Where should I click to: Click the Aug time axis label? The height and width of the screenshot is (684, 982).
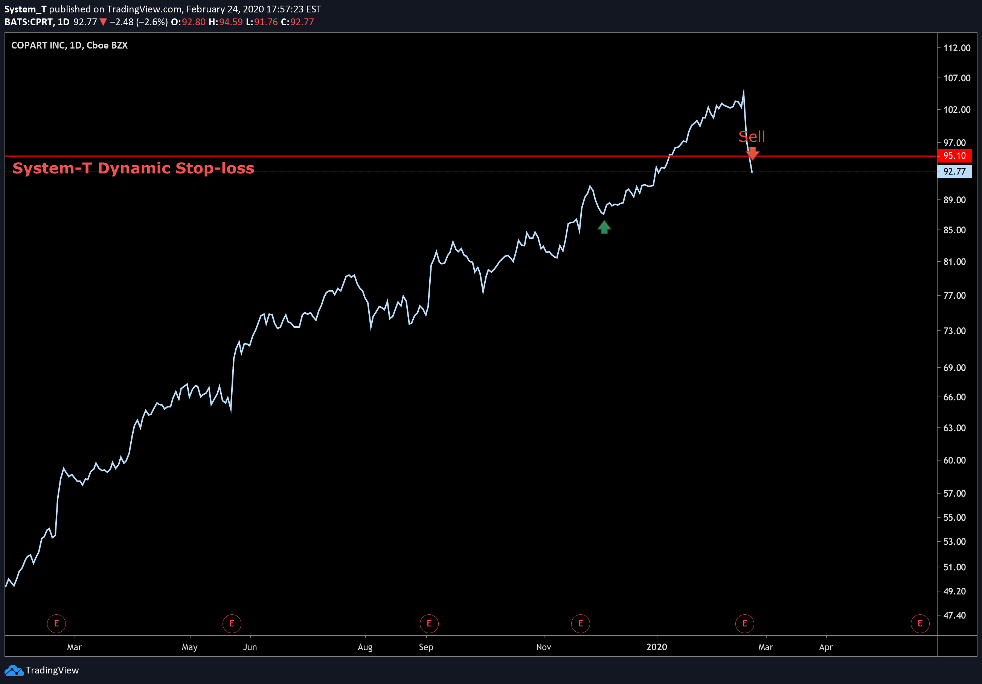[365, 647]
